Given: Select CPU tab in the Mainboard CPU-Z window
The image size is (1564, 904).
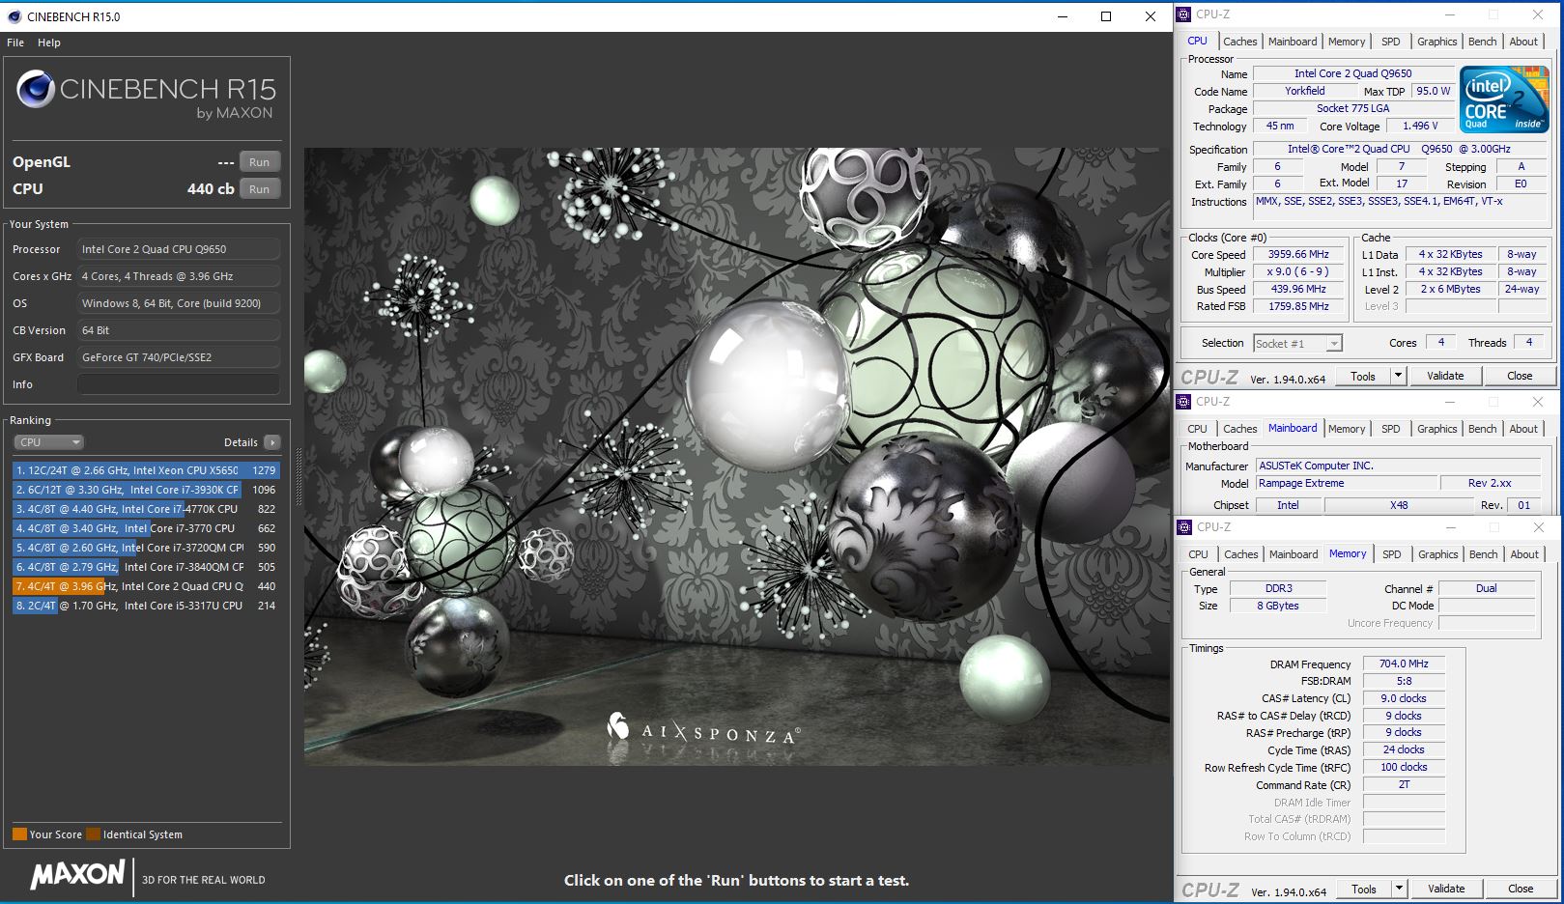Looking at the screenshot, I should point(1197,429).
